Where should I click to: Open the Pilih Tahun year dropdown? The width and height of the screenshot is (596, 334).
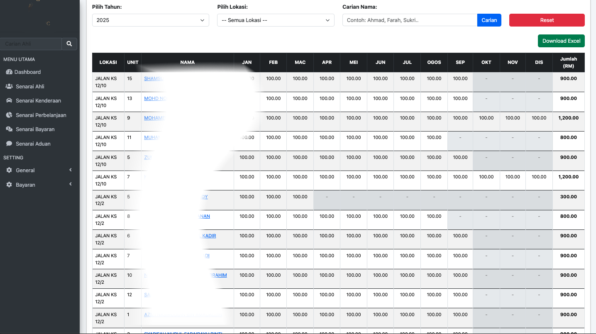tap(150, 20)
